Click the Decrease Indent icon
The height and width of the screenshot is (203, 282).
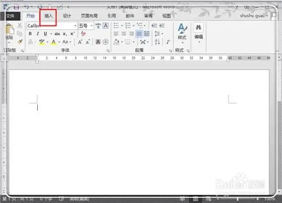click(x=154, y=25)
